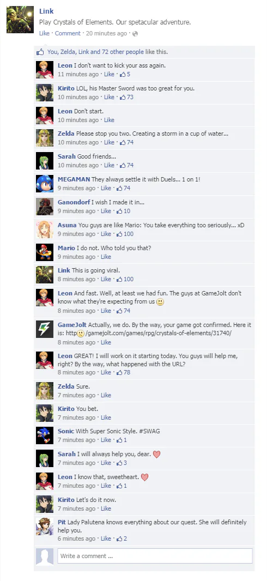Click the thumbs-up count 10 on Ganondorf's comment
This screenshot has width=267, height=581.
(123, 211)
